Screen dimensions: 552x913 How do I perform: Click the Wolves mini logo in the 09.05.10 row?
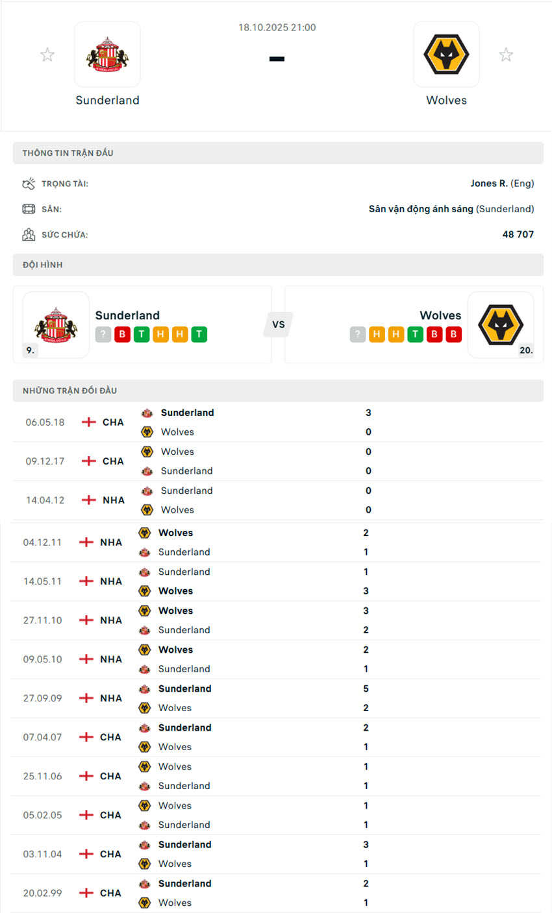coord(144,650)
